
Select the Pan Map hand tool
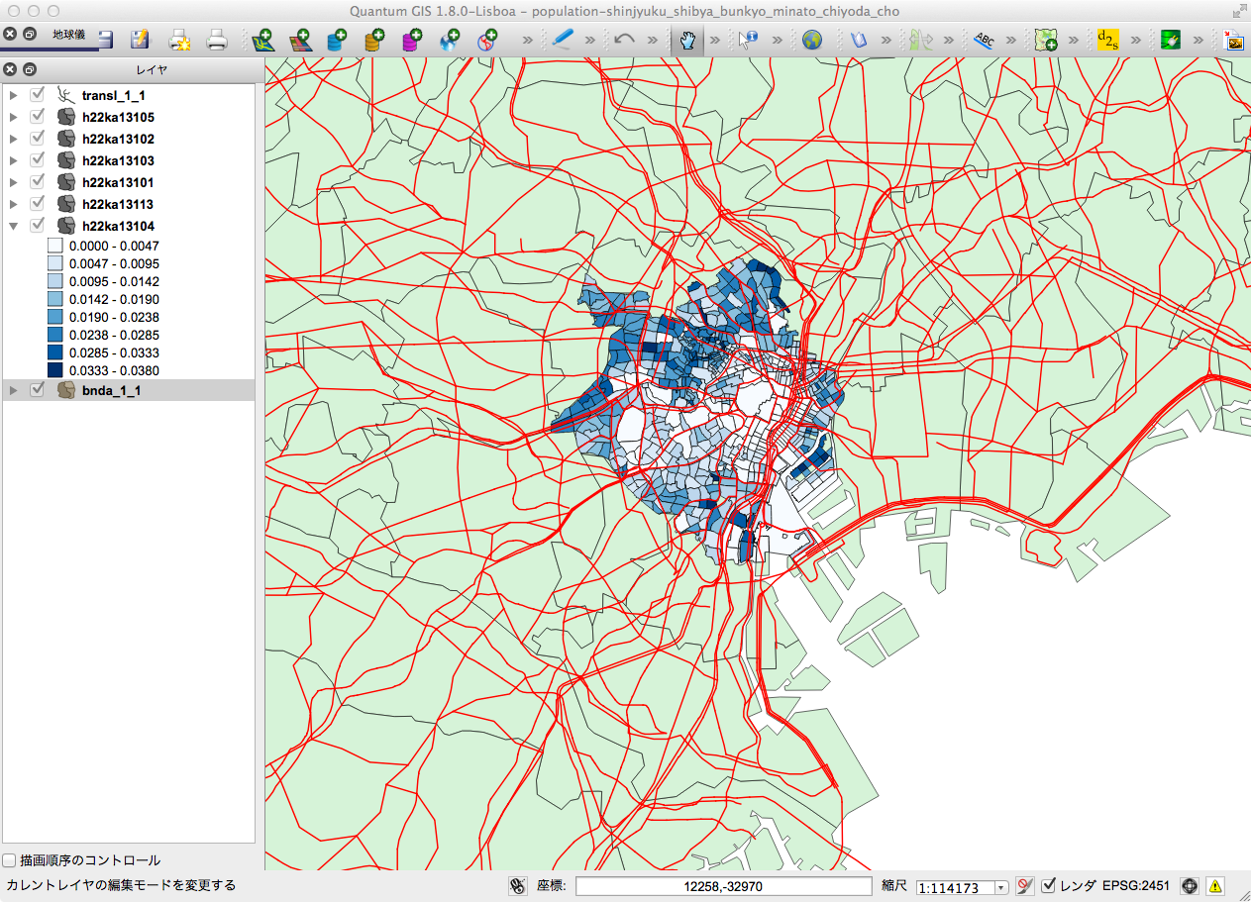click(x=686, y=41)
